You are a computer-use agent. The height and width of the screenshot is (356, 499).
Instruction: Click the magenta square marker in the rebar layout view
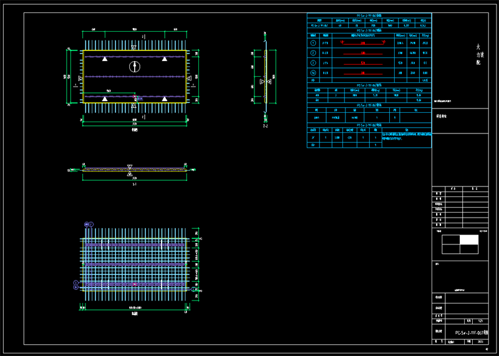tap(135, 284)
